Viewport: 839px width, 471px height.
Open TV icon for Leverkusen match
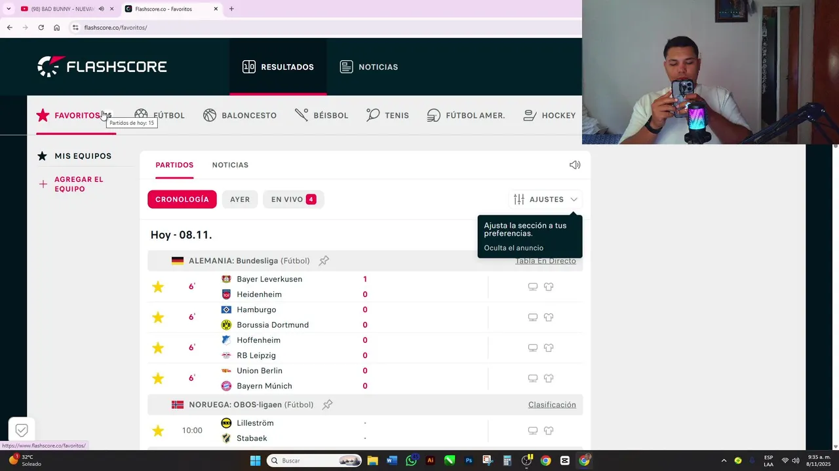pyautogui.click(x=533, y=287)
